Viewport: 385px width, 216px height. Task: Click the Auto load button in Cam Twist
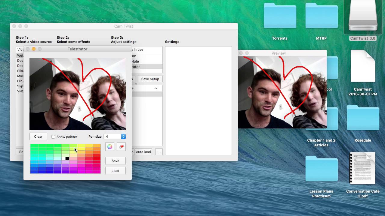143,152
